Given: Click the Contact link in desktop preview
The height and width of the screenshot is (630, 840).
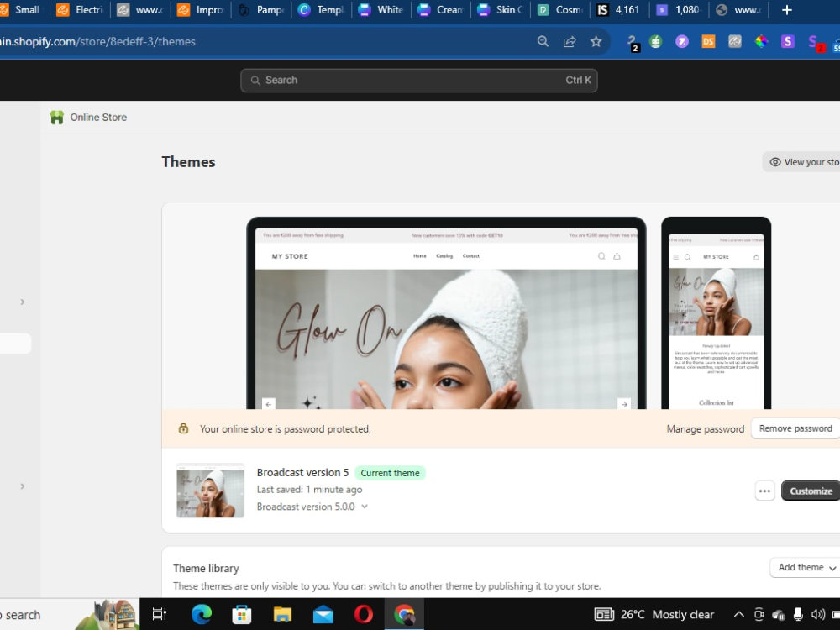Looking at the screenshot, I should 471,256.
